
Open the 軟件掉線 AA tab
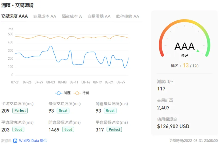click(127, 17)
